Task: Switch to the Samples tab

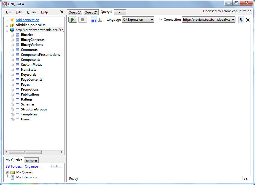Action: point(31,160)
